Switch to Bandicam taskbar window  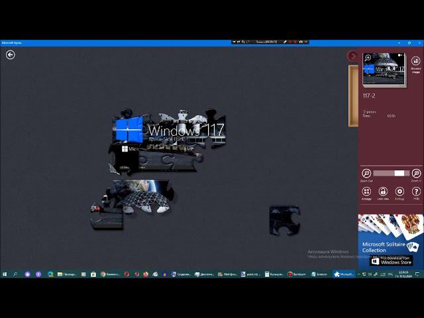[x=297, y=274]
